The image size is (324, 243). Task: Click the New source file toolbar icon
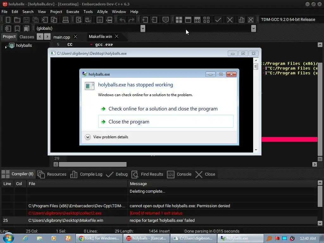tap(8, 20)
